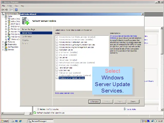Click the tree pane horizontal scrollbar

(16, 113)
